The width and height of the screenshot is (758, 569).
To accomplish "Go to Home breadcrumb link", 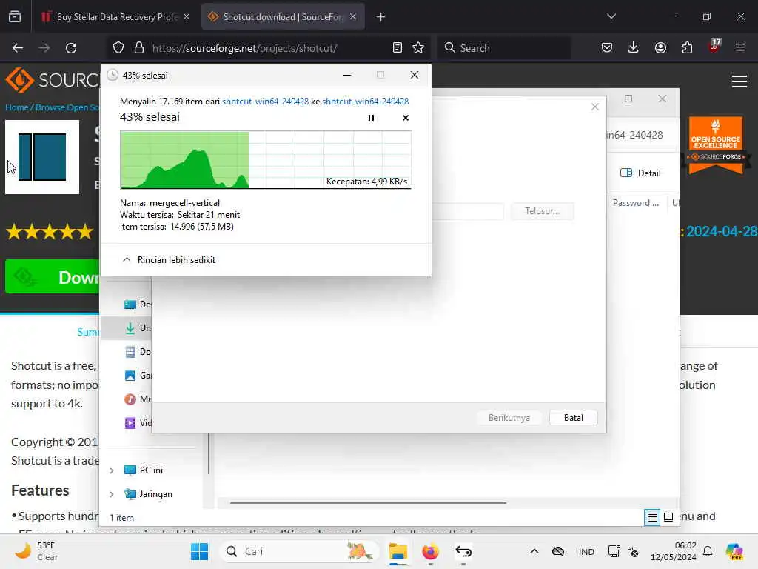I will [17, 107].
